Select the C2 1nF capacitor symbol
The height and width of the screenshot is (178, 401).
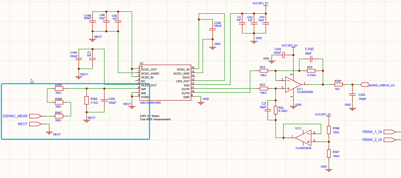pos(242,23)
